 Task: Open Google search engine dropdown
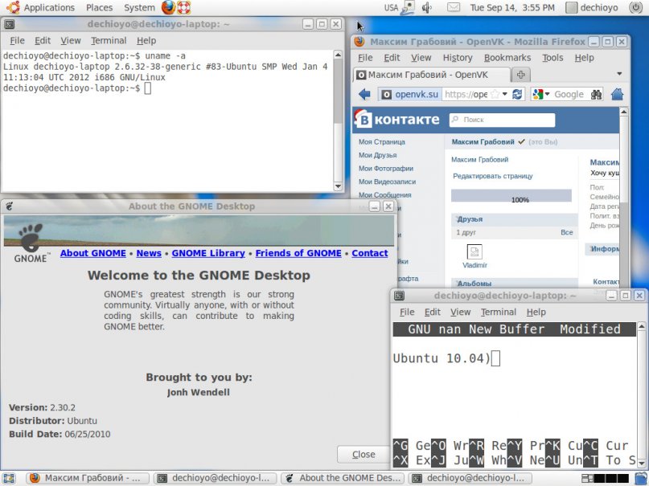coord(541,94)
